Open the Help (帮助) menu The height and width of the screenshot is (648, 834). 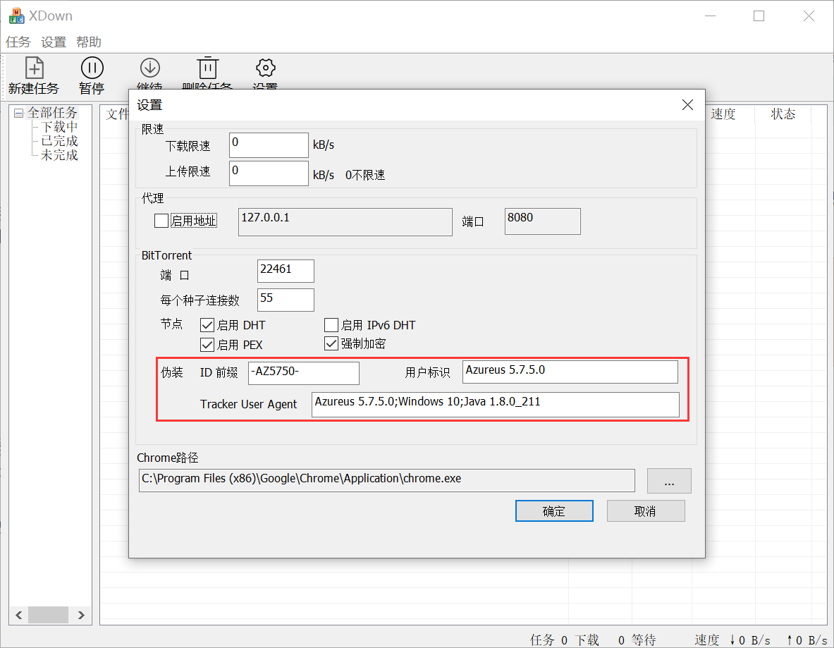[x=89, y=42]
